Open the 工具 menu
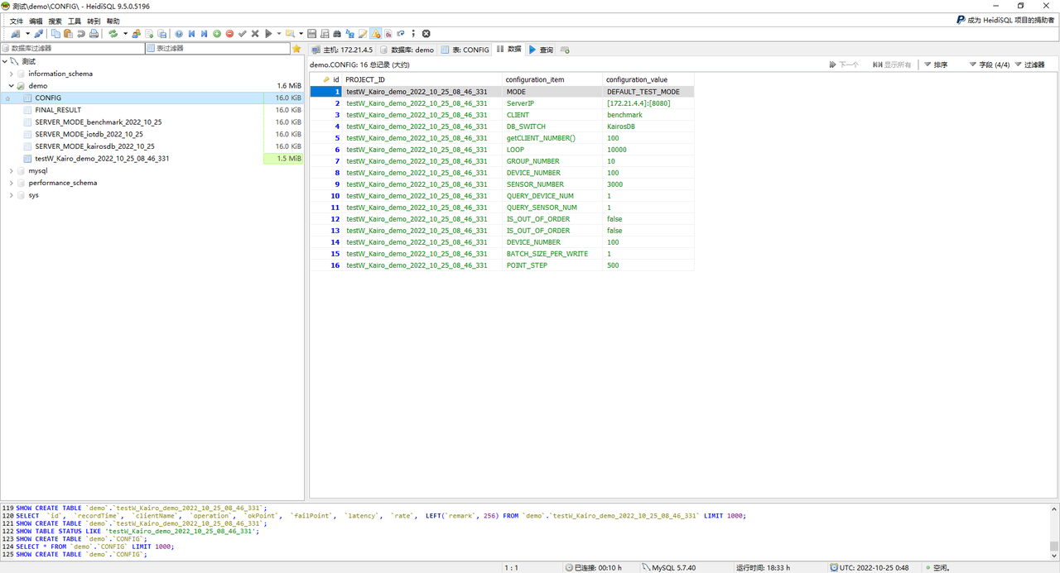 75,21
